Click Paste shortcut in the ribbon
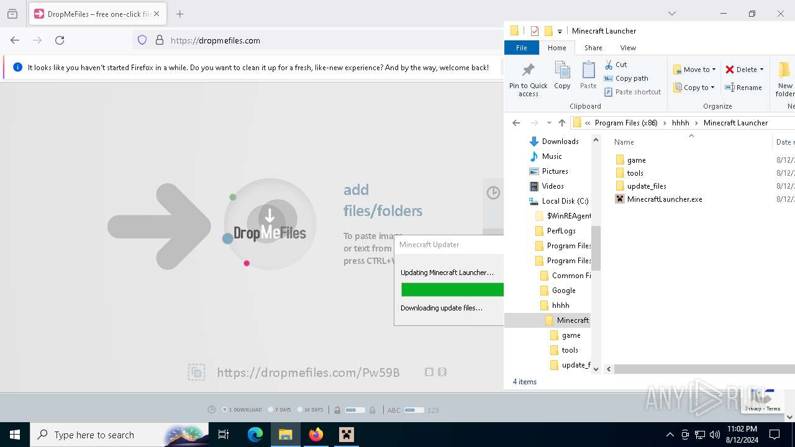 pyautogui.click(x=632, y=92)
